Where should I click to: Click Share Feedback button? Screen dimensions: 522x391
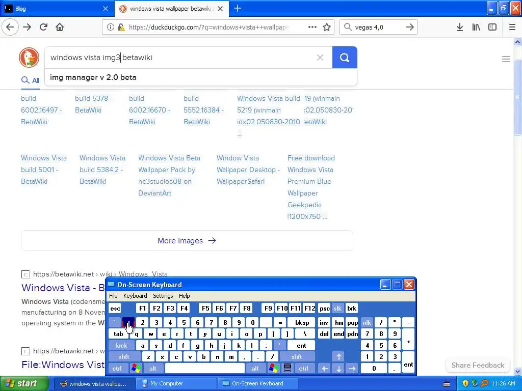click(478, 365)
